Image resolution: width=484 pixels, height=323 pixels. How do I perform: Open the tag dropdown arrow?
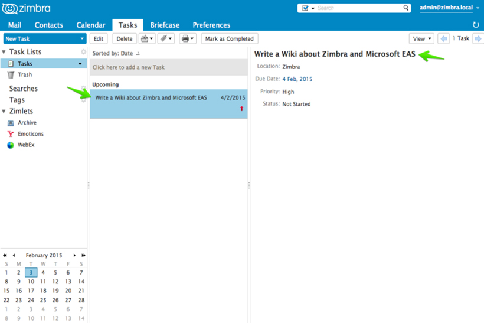click(170, 38)
